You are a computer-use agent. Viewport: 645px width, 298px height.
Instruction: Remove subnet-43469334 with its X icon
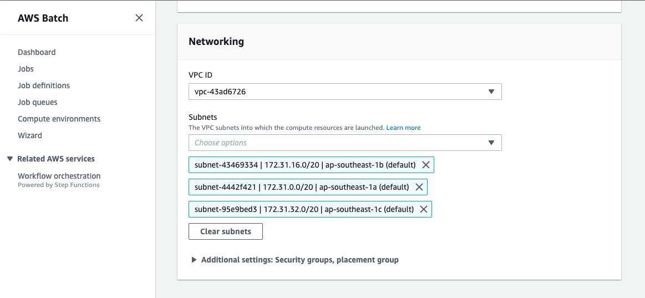[426, 165]
